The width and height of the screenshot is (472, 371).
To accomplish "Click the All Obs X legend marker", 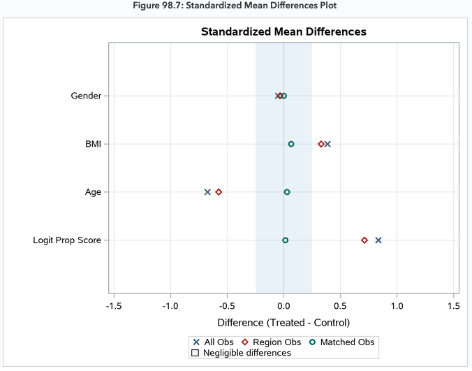I will [x=196, y=342].
